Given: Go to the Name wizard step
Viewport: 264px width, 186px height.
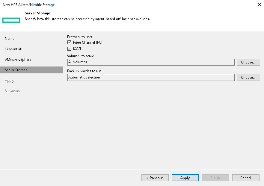Looking at the screenshot, I should click(x=10, y=39).
